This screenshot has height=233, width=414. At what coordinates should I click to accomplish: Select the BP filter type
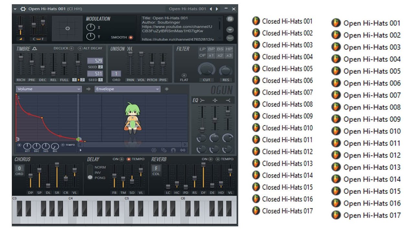(211, 49)
